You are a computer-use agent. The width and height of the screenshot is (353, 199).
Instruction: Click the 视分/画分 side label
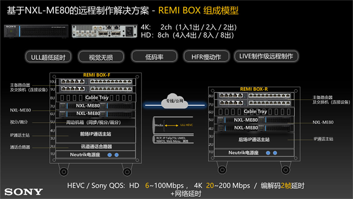pyautogui.click(x=19, y=122)
